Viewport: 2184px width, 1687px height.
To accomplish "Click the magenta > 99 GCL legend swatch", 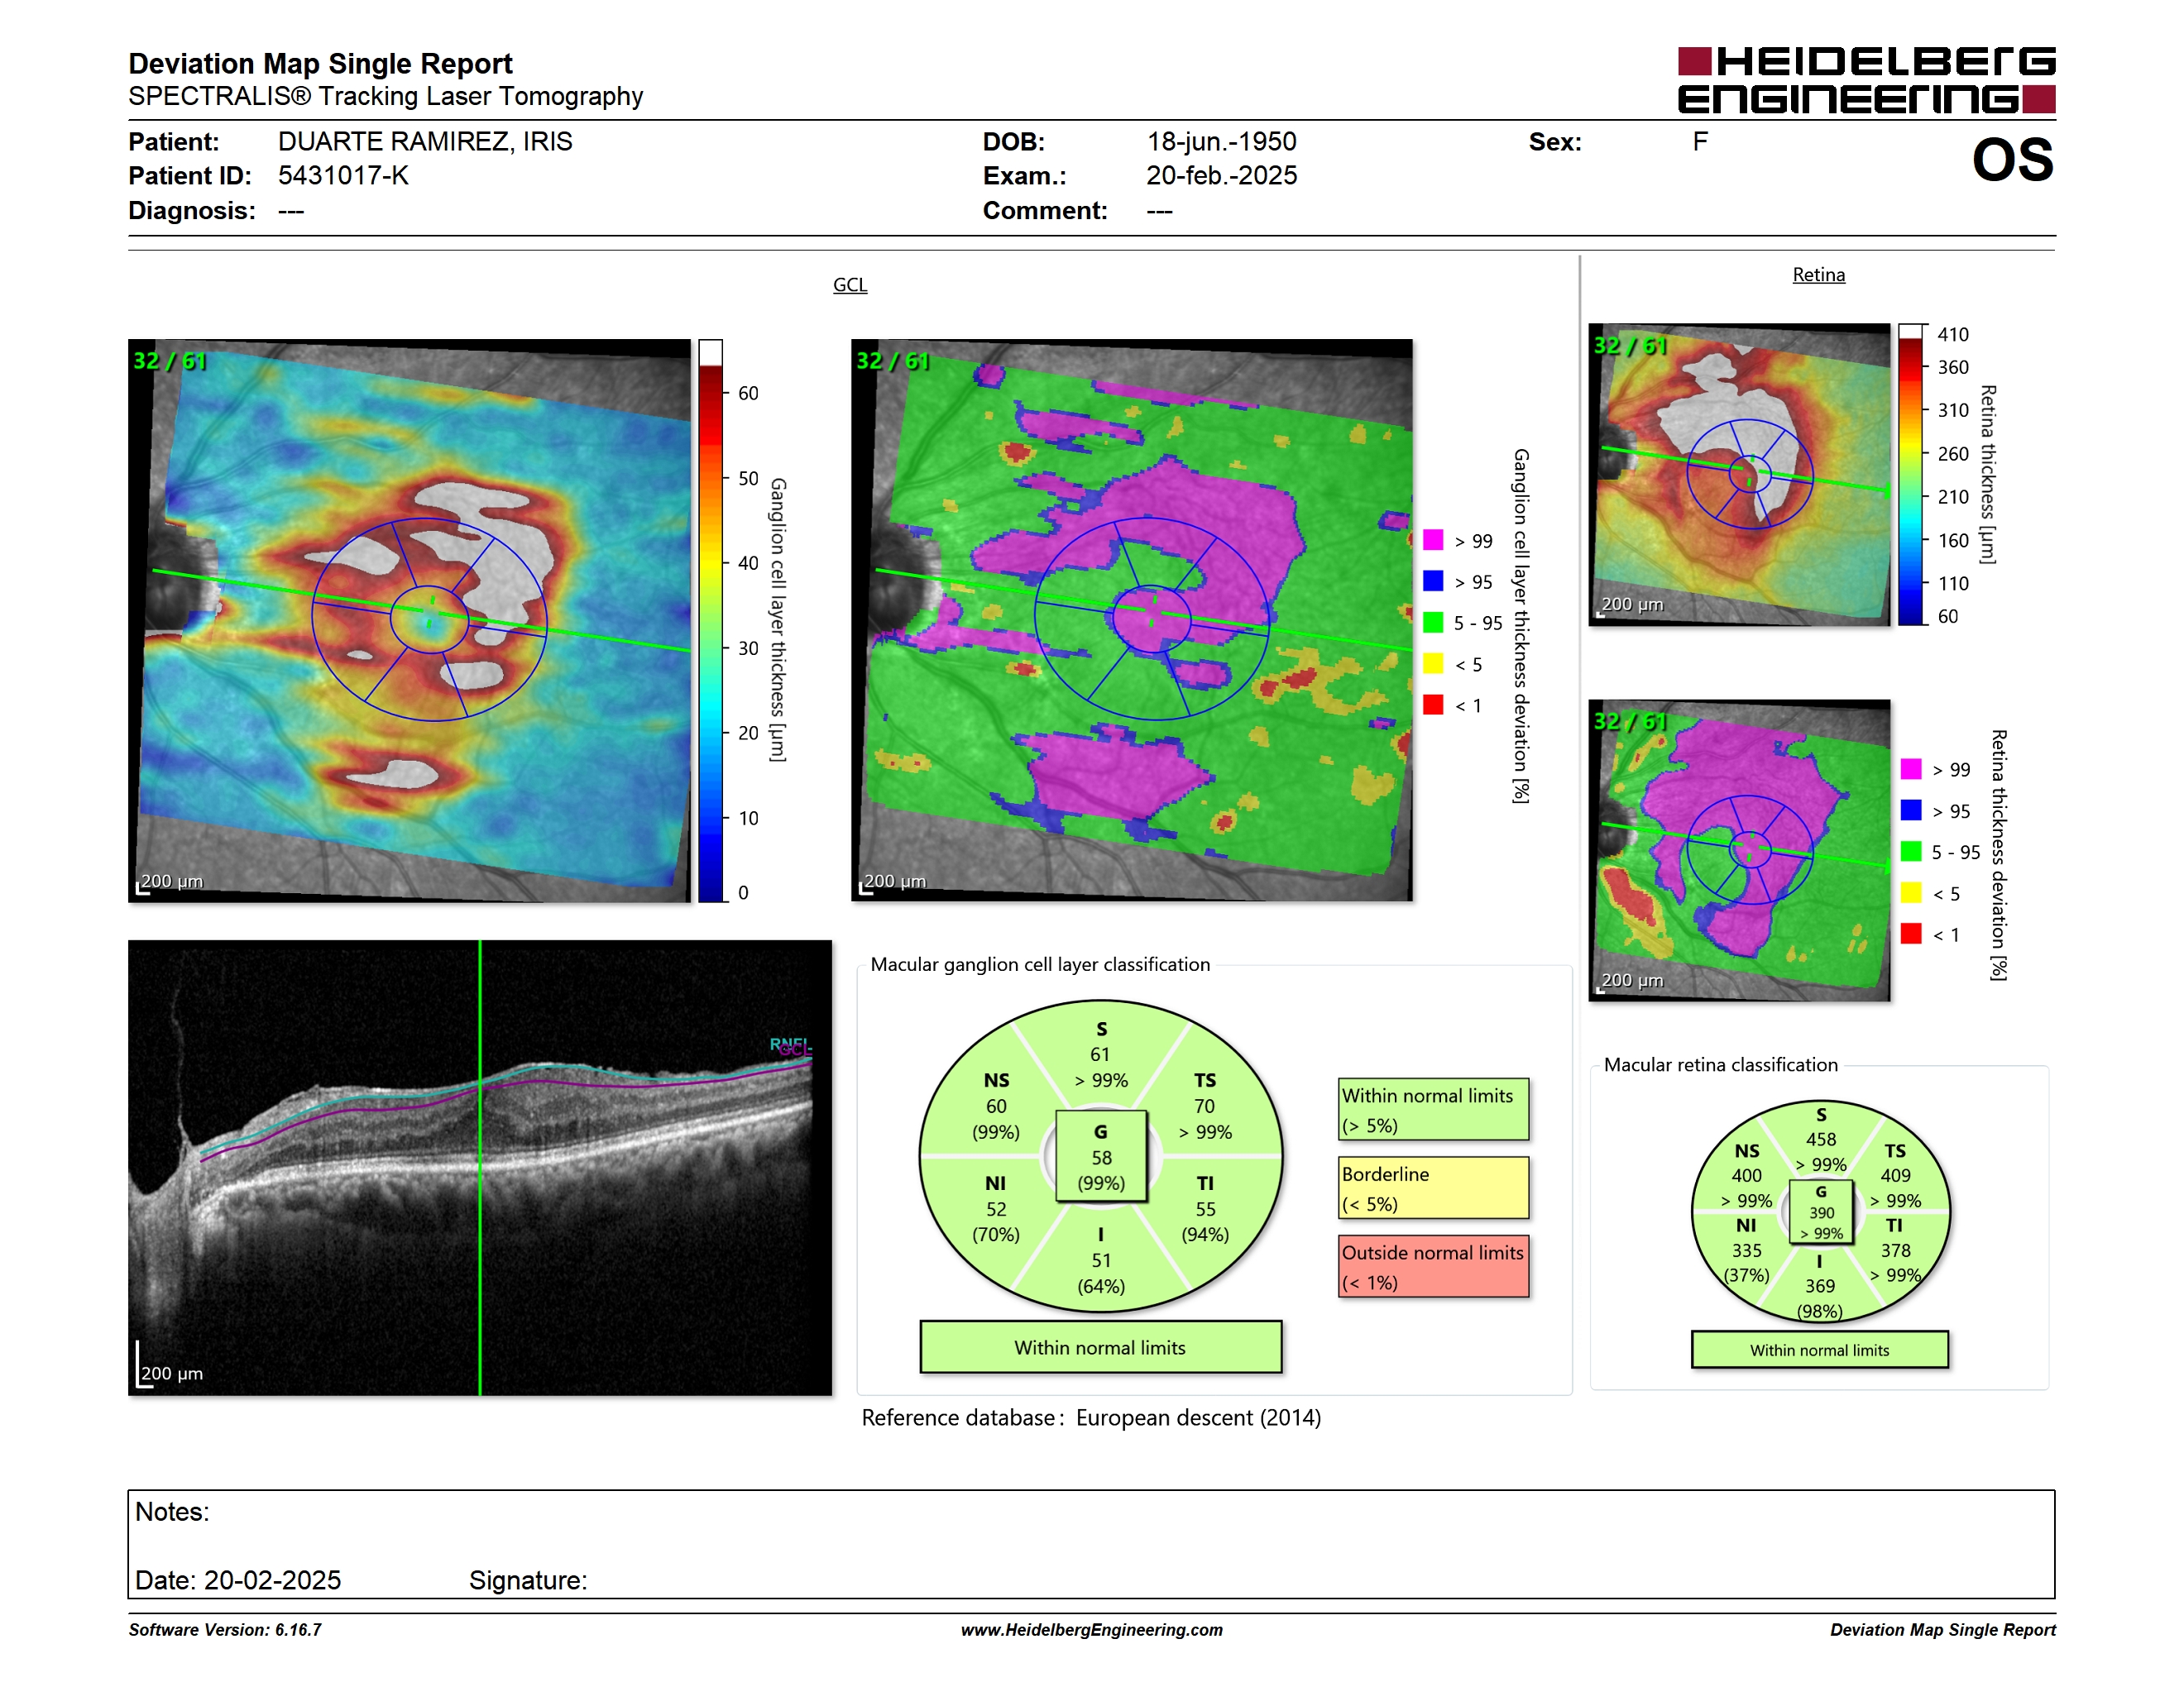I will [x=1433, y=541].
